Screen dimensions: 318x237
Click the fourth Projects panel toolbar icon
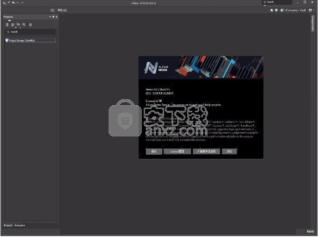[24, 25]
